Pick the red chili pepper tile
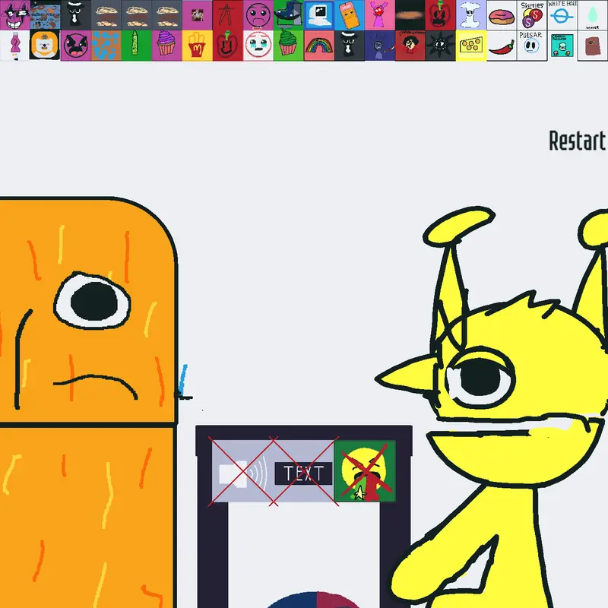Viewport: 608px width, 608px height. pos(502,46)
